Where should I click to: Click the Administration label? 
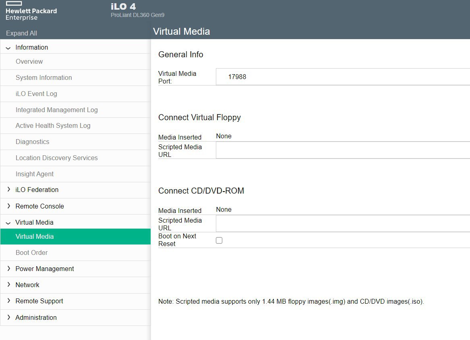[36, 317]
